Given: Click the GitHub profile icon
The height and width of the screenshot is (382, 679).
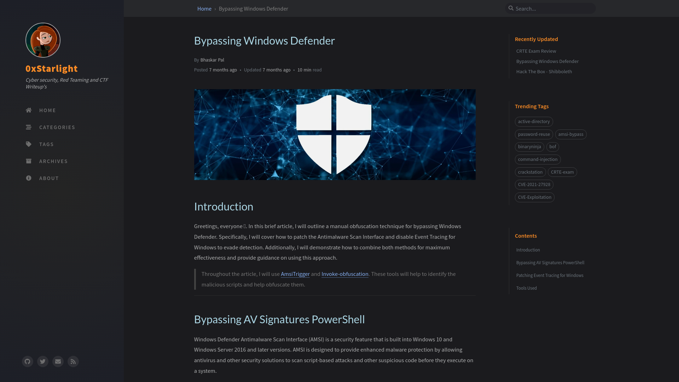Looking at the screenshot, I should click(27, 361).
